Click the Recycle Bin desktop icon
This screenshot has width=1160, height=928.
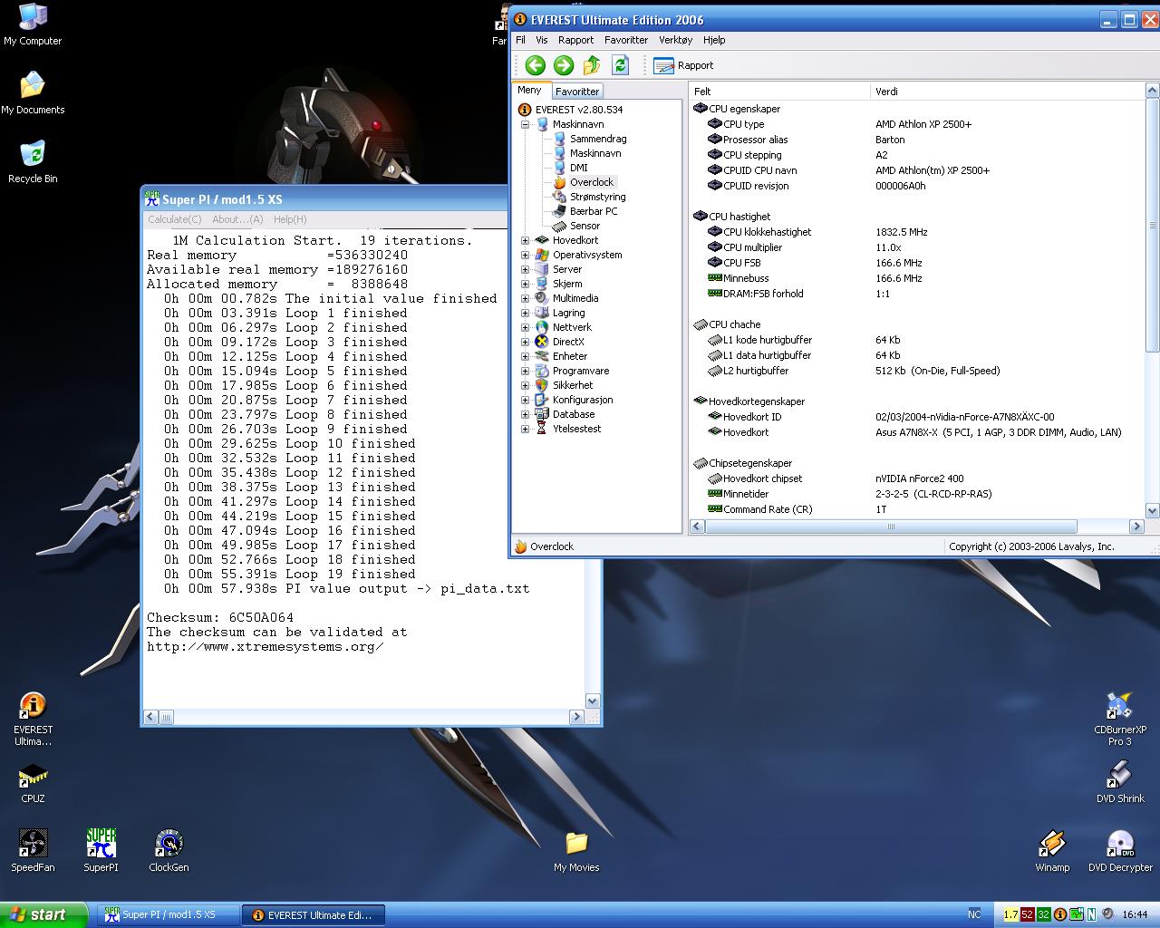pos(33,161)
